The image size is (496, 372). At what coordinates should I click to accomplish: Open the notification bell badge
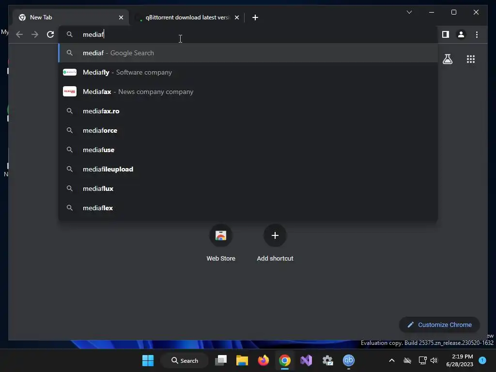(482, 360)
